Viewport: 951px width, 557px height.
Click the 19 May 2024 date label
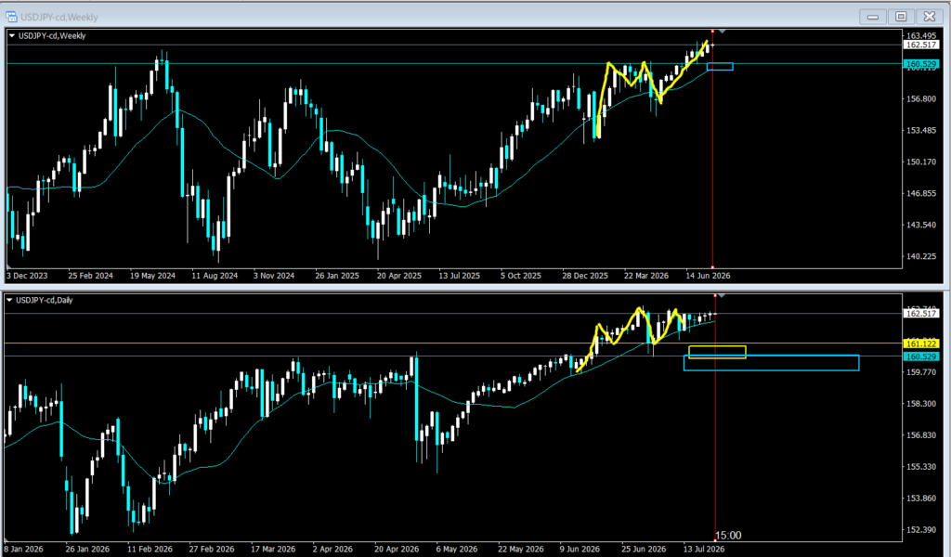coord(152,276)
